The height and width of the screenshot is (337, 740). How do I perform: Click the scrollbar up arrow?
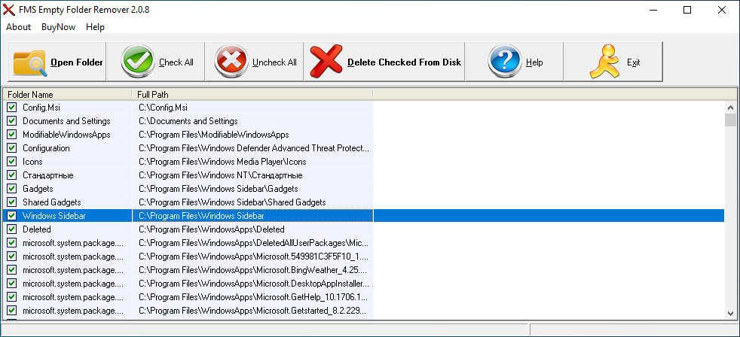pos(729,107)
